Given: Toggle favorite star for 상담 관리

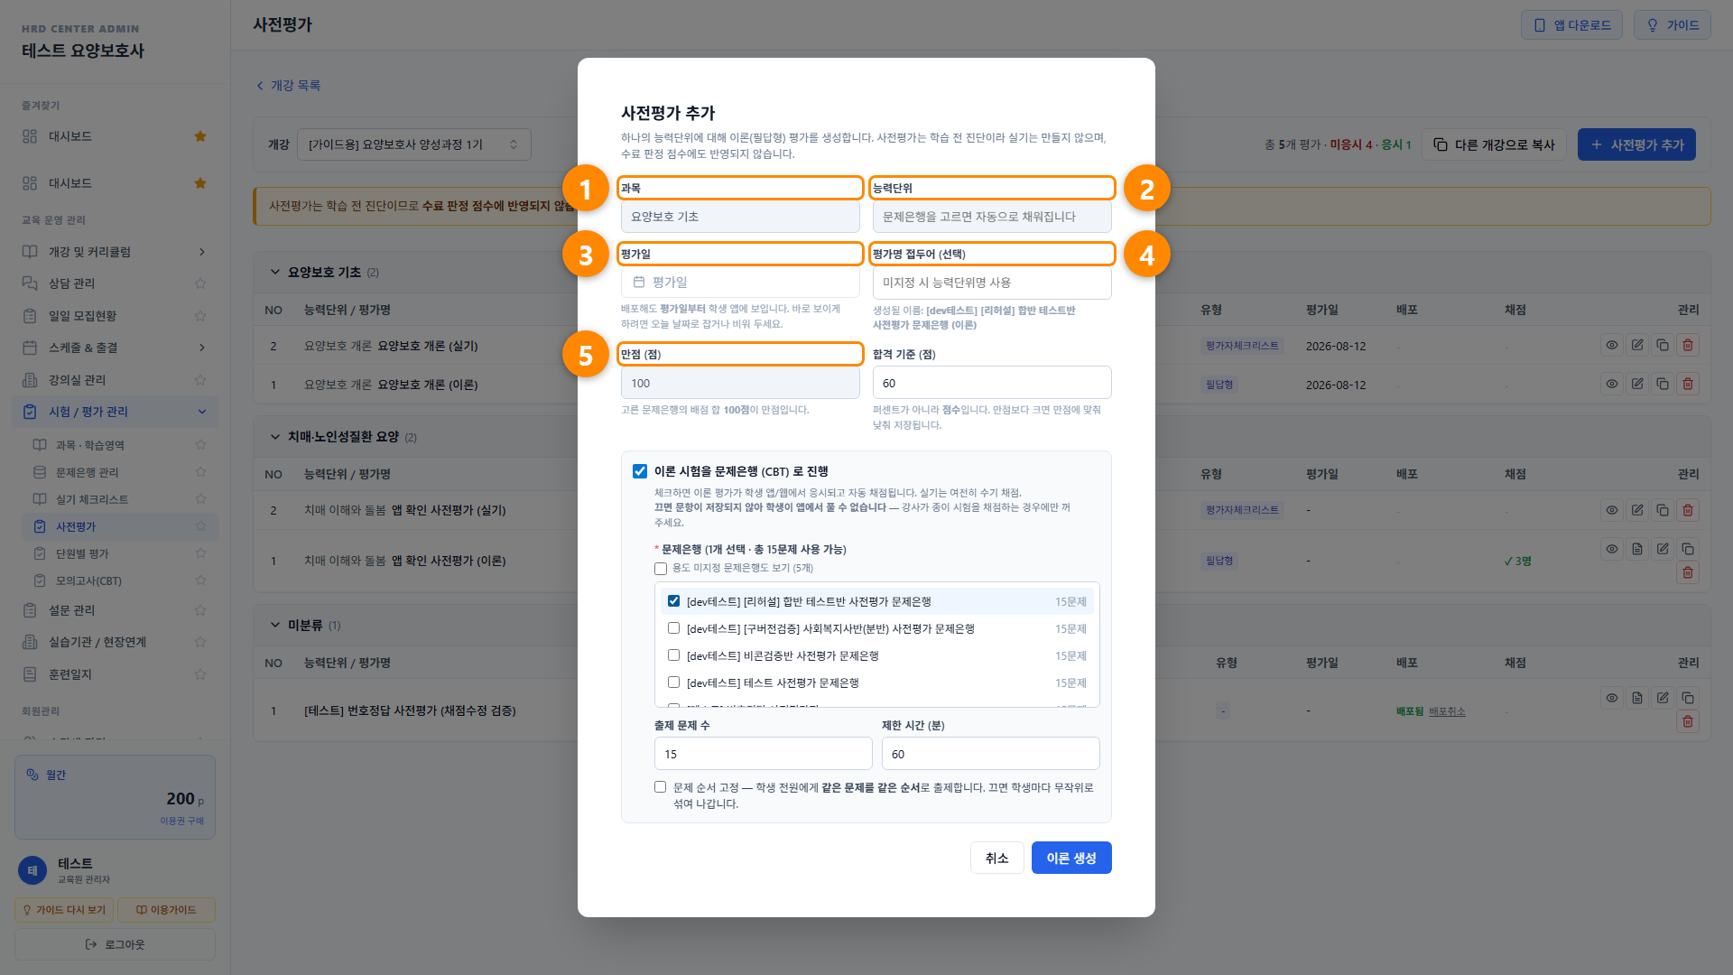Looking at the screenshot, I should click(200, 283).
